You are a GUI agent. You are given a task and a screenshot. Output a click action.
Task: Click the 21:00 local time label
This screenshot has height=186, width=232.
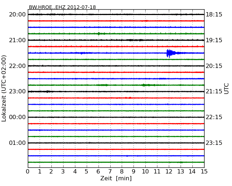click(x=17, y=40)
